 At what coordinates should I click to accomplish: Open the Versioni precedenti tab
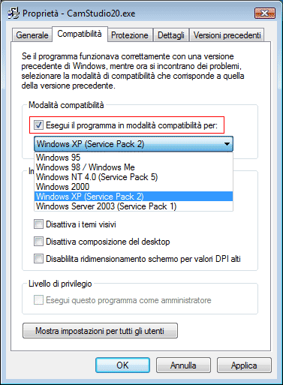[x=227, y=35]
